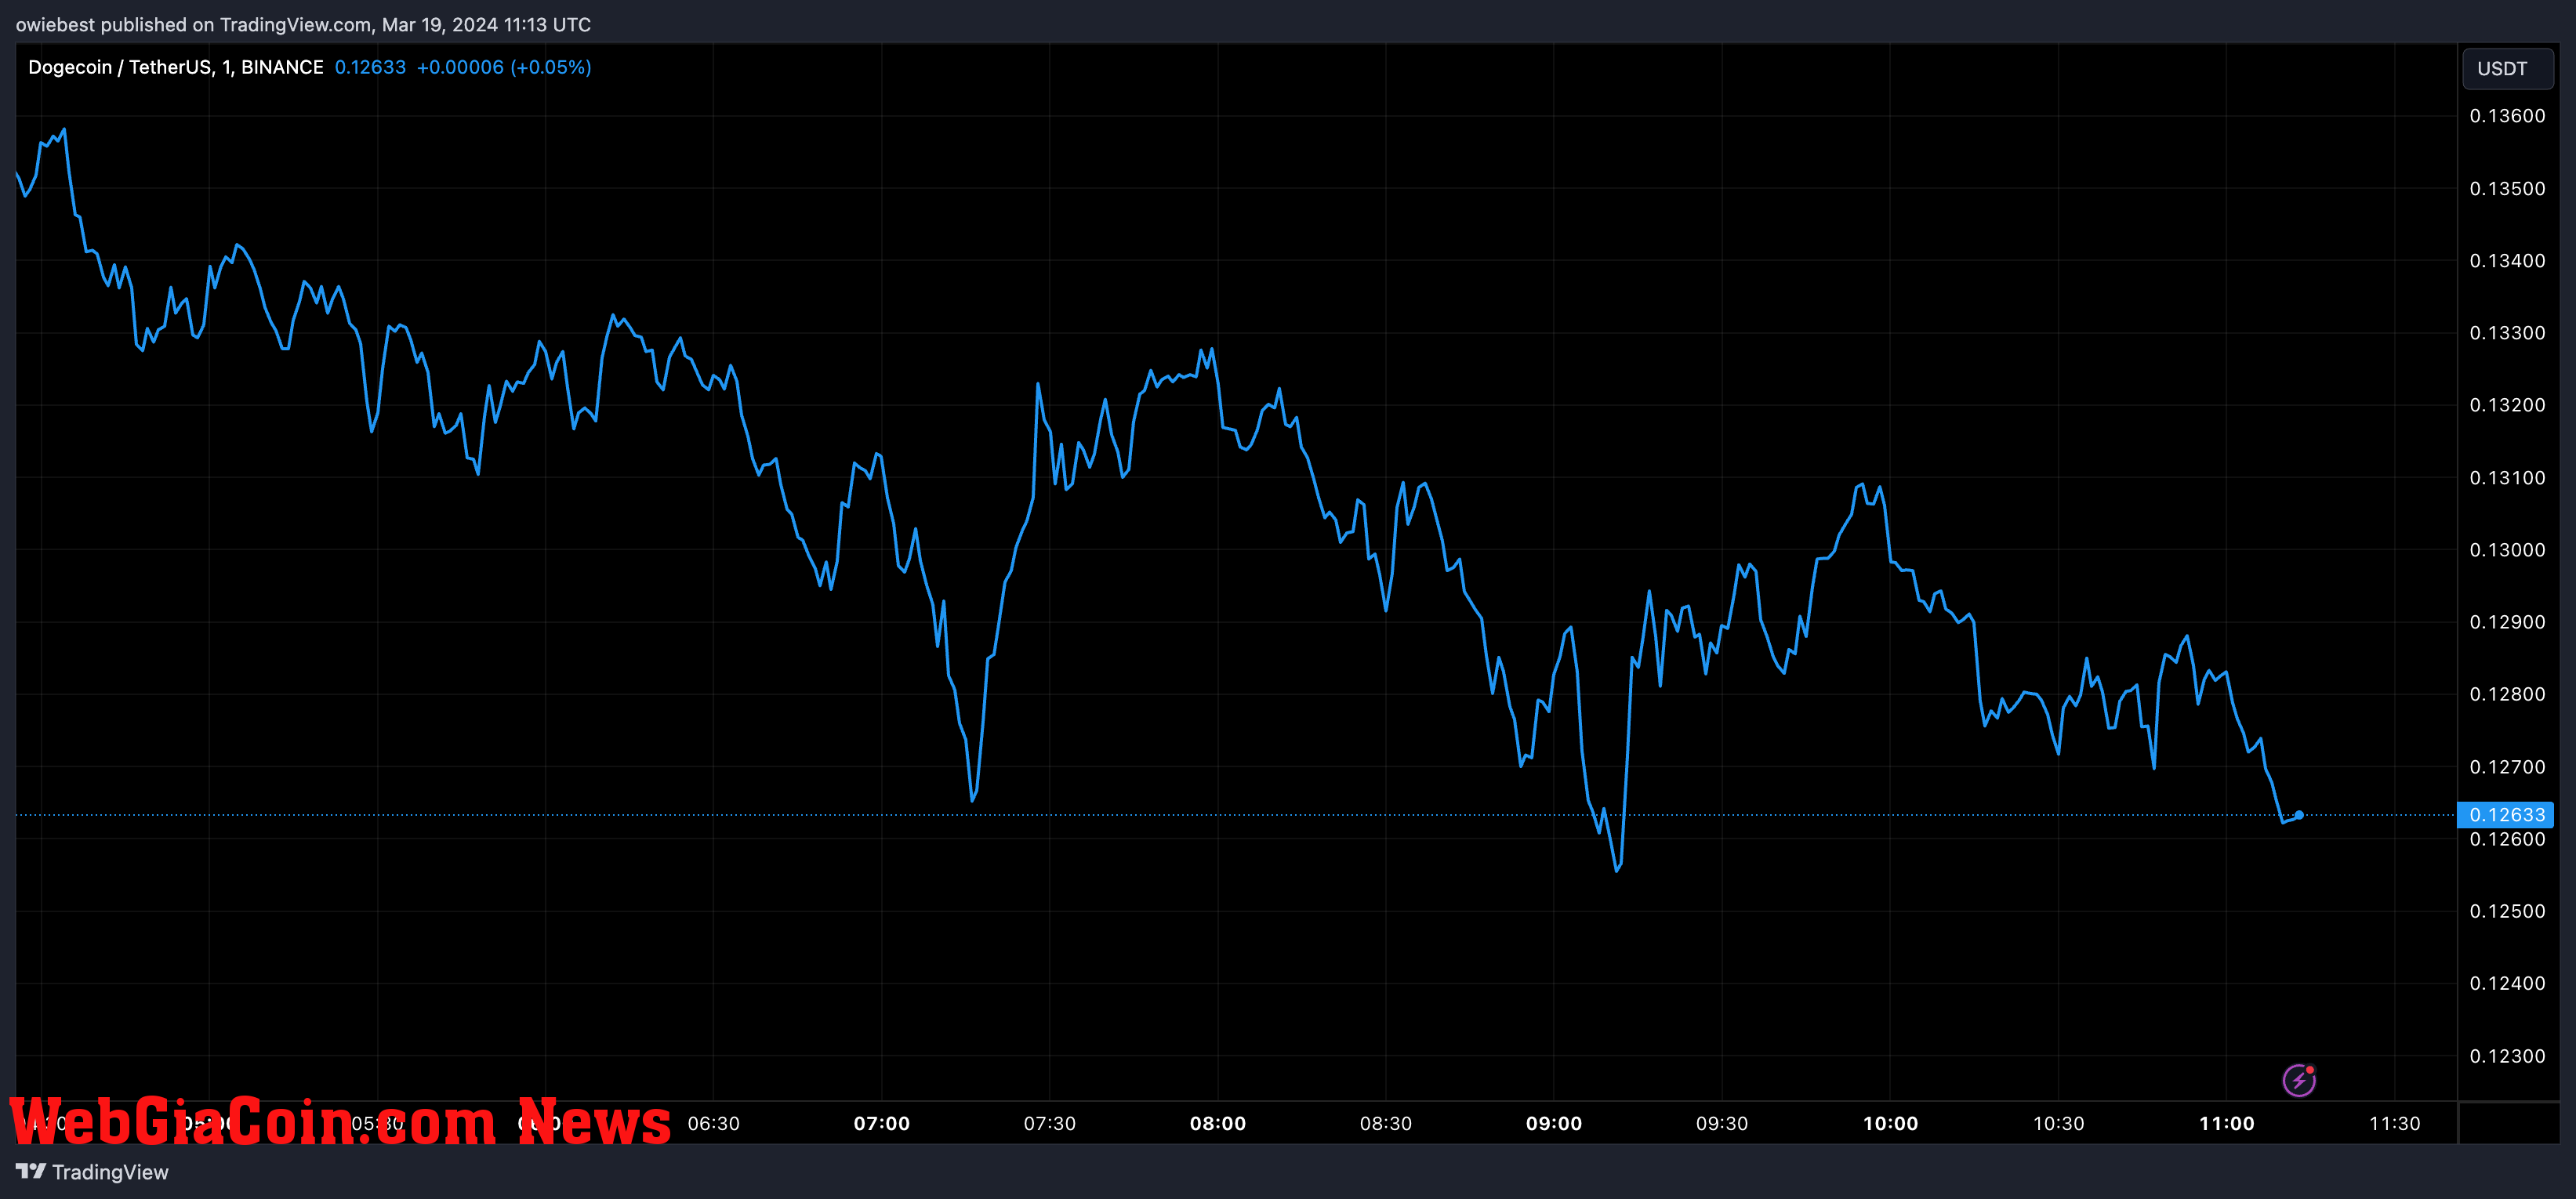Click the last price dot on the line
Image resolution: width=2576 pixels, height=1199 pixels.
tap(2299, 815)
